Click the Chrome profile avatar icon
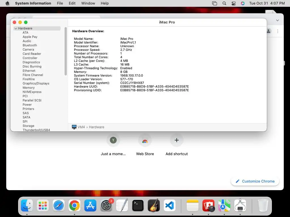 pyautogui.click(x=269, y=31)
